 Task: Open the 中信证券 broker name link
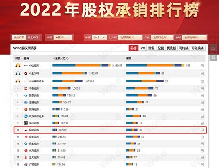click(x=34, y=66)
